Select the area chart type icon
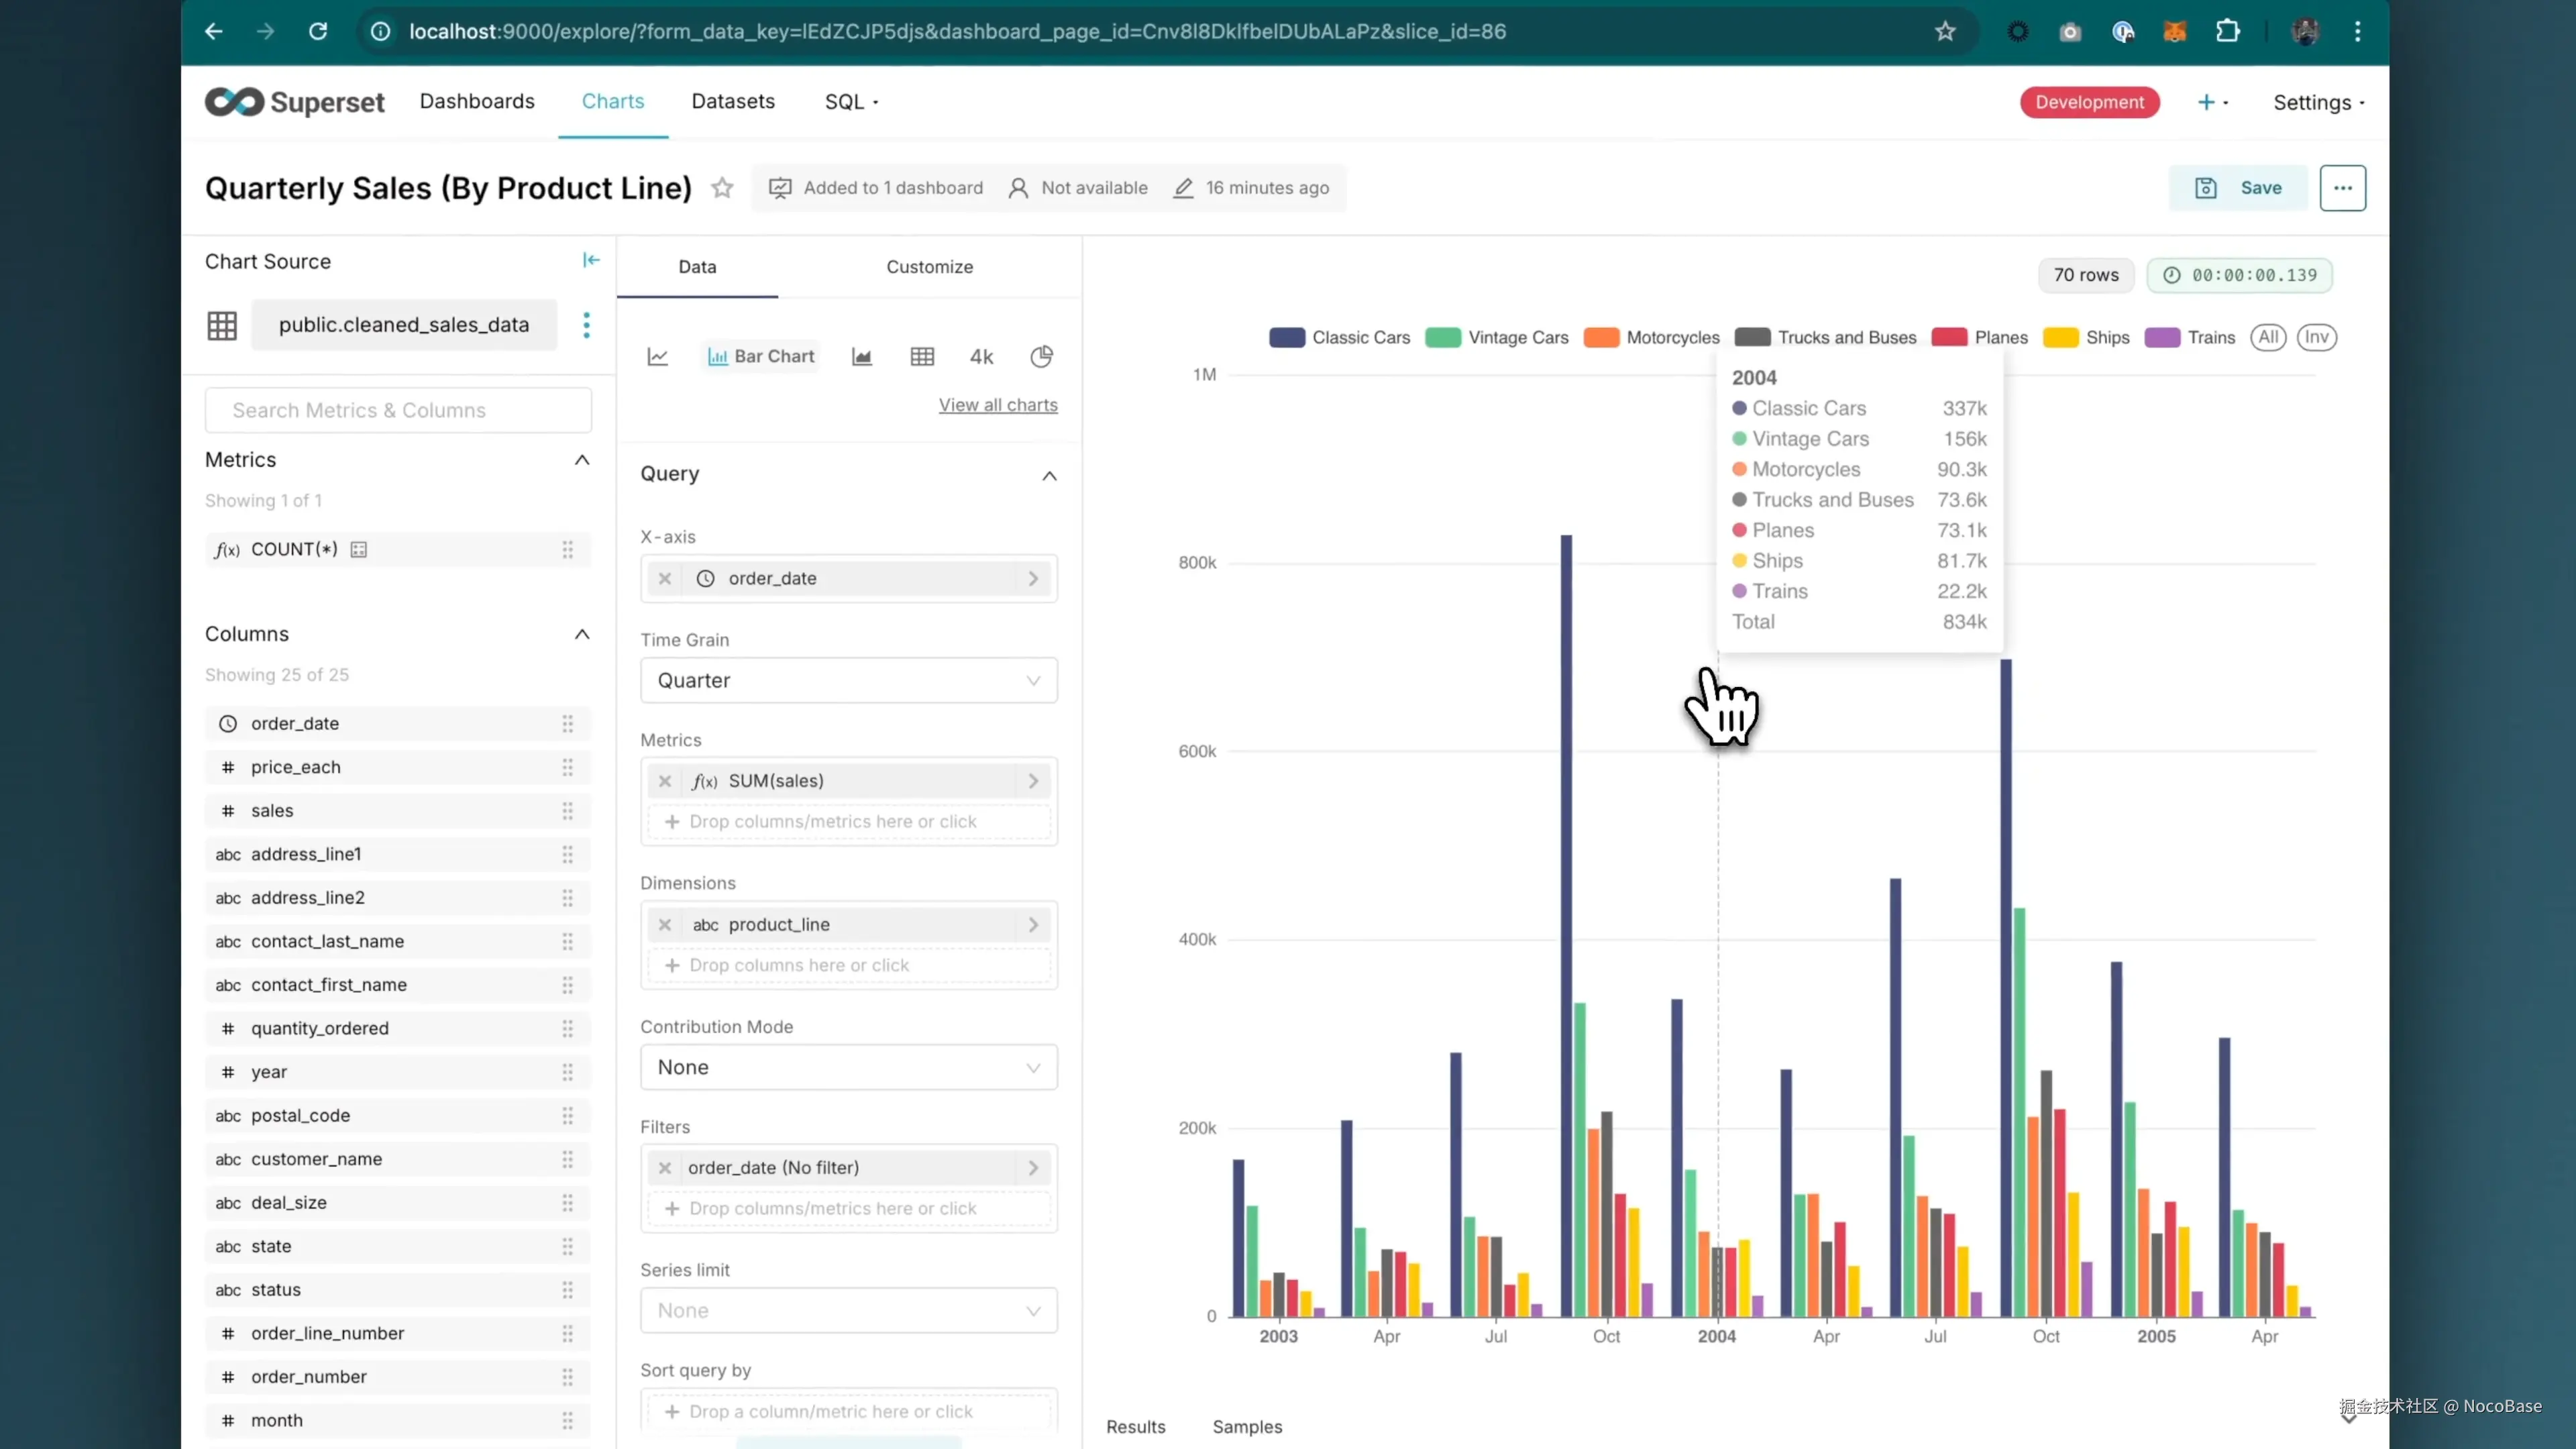 point(861,356)
